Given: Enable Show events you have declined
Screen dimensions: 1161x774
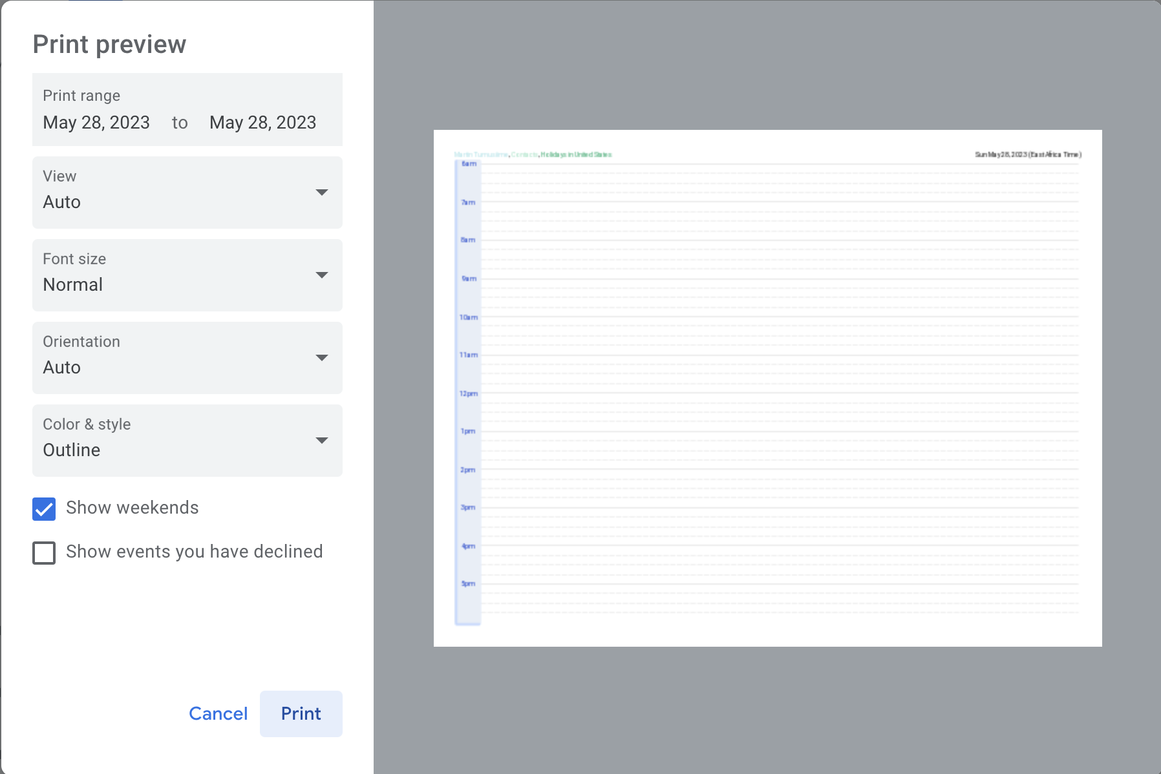Looking at the screenshot, I should pyautogui.click(x=44, y=553).
